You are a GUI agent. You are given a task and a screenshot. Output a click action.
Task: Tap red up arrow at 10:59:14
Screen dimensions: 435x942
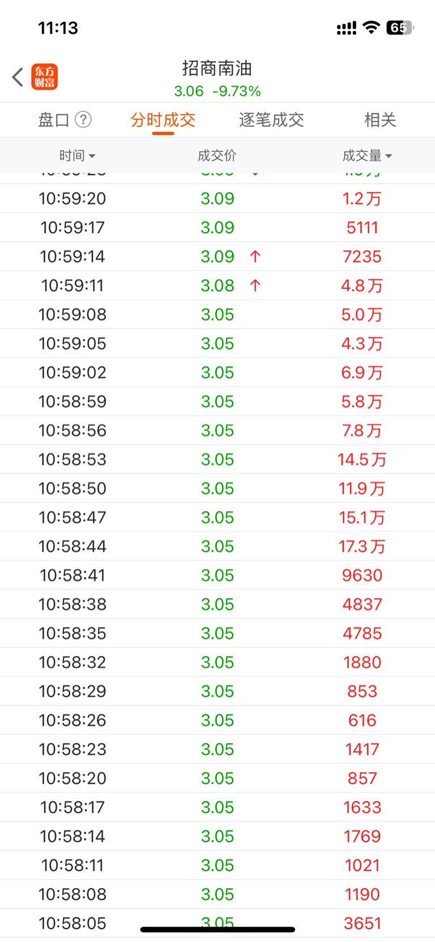point(255,257)
